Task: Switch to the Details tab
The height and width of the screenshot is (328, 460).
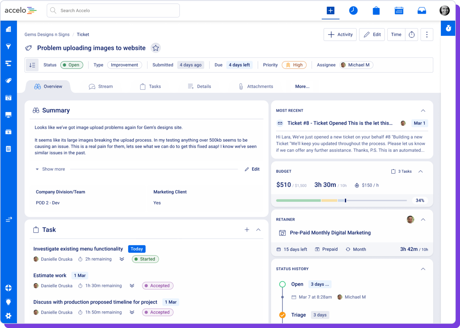Action: [x=199, y=86]
